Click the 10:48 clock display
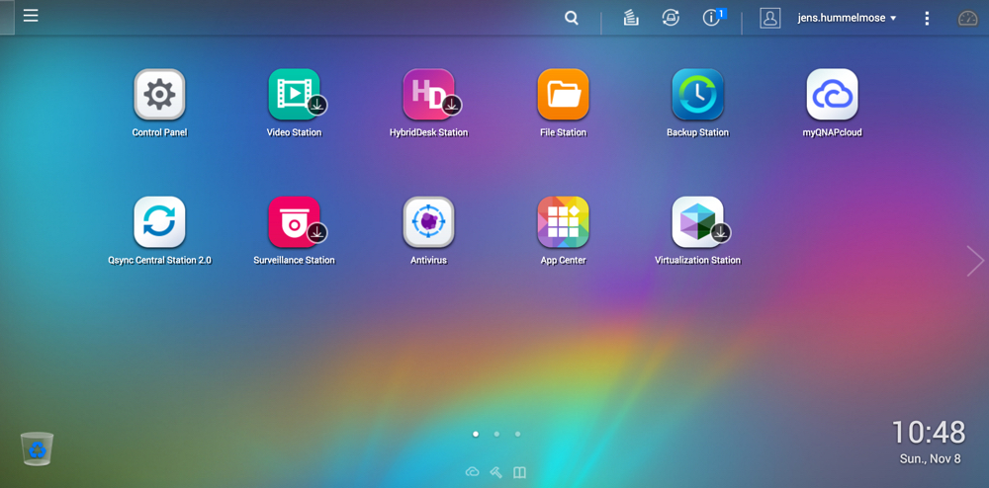Screen dimensions: 989x488 click(928, 433)
